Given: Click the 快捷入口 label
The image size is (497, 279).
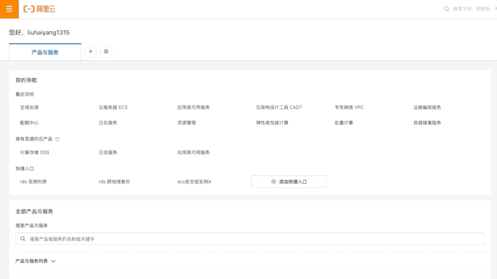Looking at the screenshot, I should [24, 169].
